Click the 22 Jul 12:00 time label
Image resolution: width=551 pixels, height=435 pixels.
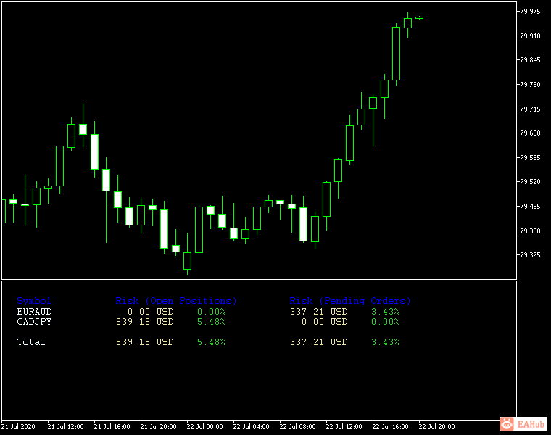pos(344,426)
